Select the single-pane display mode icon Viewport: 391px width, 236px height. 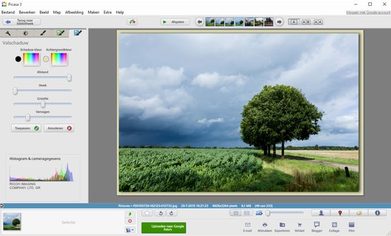click(x=236, y=213)
